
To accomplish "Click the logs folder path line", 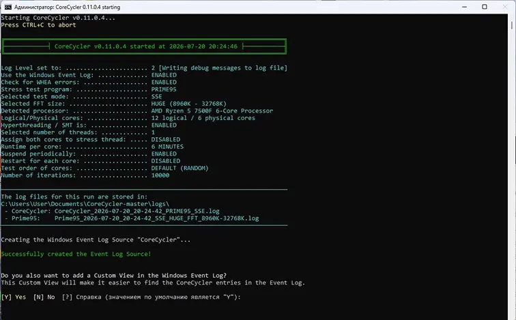I will (85, 204).
